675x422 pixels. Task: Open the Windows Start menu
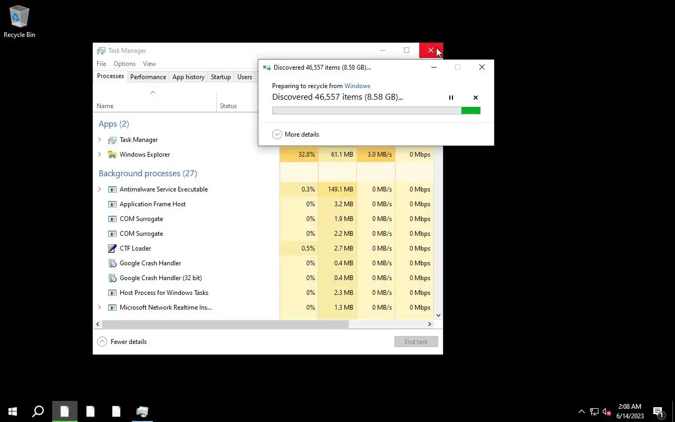pos(13,411)
